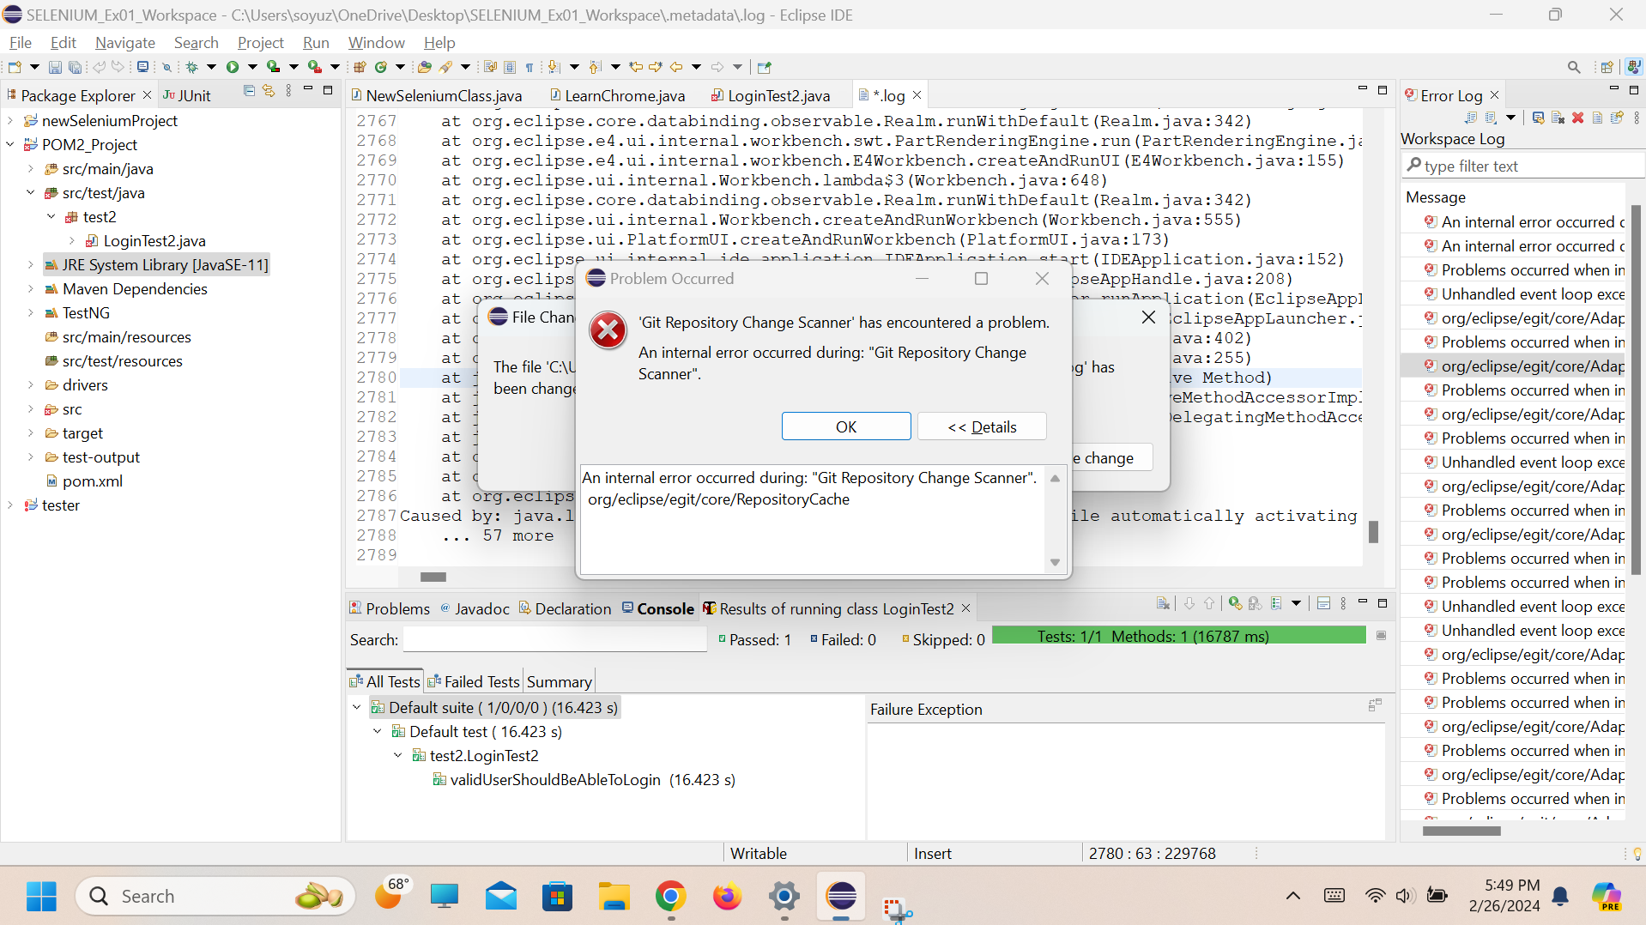Click red Delete Log icon in Error Log
This screenshot has width=1646, height=925.
(1577, 118)
